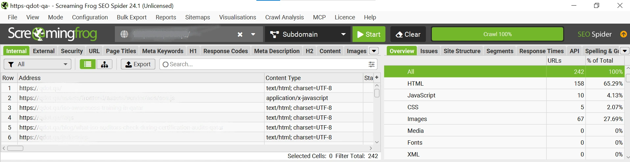Open the Crawl Analysis menu
Screen dimensions: 630x162
pyautogui.click(x=284, y=17)
